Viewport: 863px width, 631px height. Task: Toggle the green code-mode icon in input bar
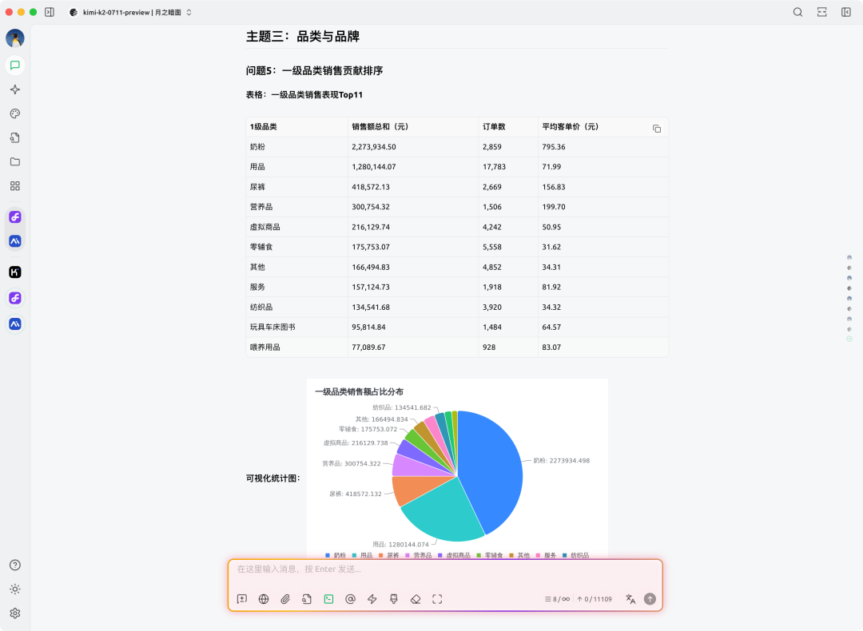pos(328,598)
